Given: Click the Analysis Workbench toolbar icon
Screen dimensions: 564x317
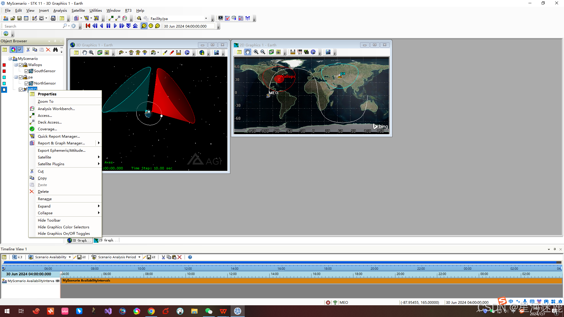Looking at the screenshot, I should (125, 18).
